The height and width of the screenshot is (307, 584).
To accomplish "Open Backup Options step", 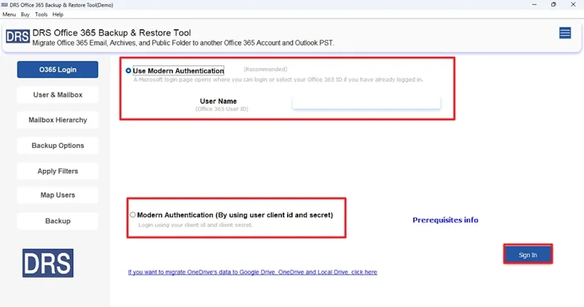I will (58, 145).
